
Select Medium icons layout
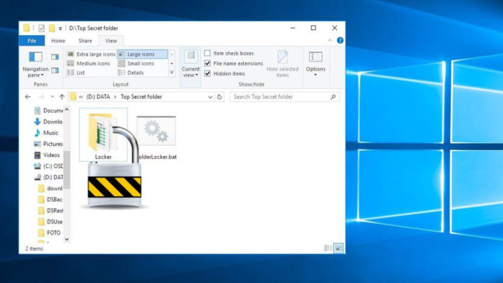pyautogui.click(x=89, y=63)
